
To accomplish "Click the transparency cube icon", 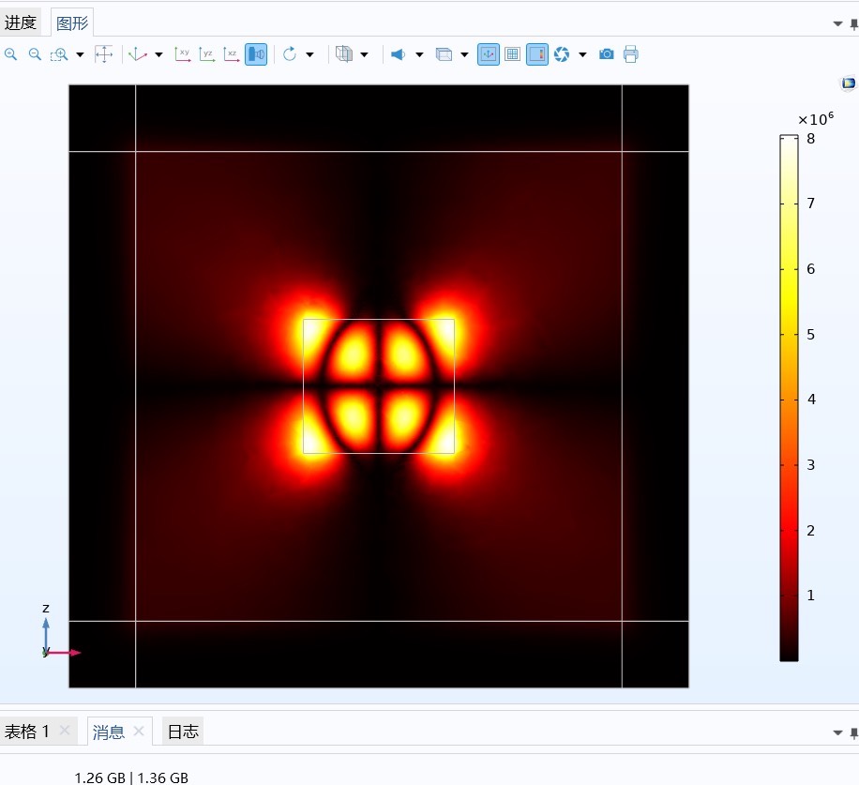I will (344, 53).
